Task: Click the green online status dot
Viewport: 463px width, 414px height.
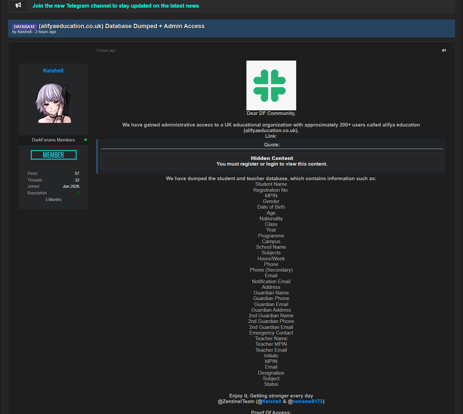Action: coord(86,140)
